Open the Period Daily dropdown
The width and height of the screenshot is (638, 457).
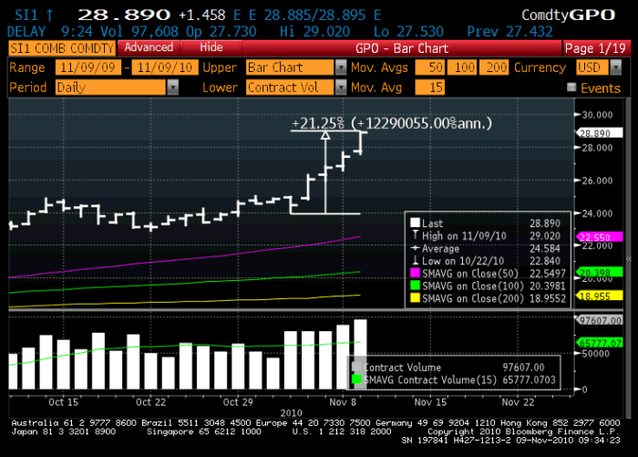pos(117,88)
